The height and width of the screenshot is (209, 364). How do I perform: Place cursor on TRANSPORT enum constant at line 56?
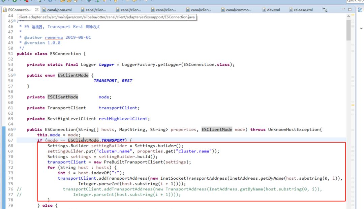tap(105, 81)
